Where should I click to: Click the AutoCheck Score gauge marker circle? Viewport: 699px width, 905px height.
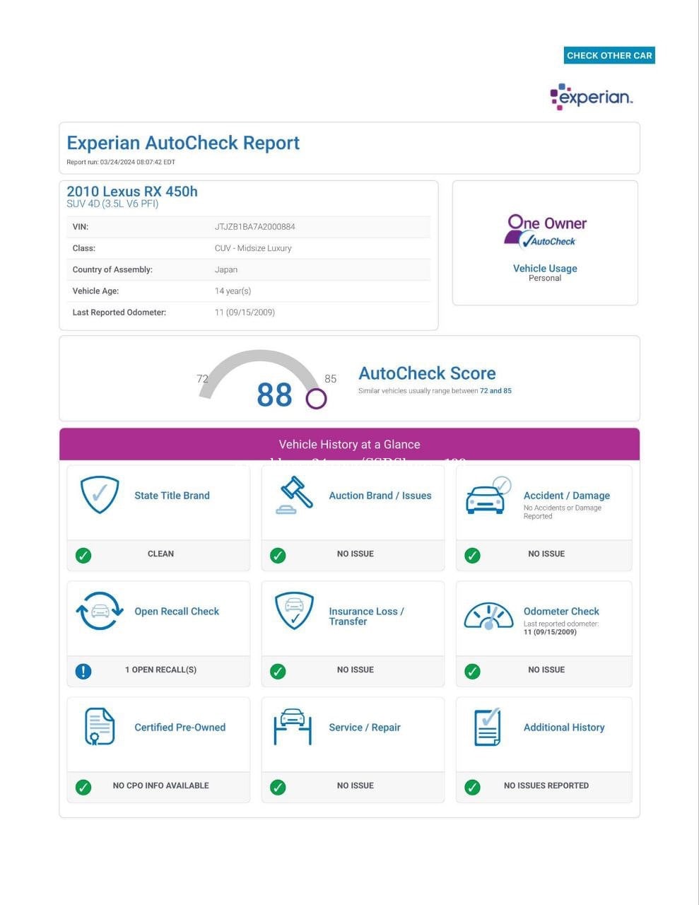(x=316, y=399)
